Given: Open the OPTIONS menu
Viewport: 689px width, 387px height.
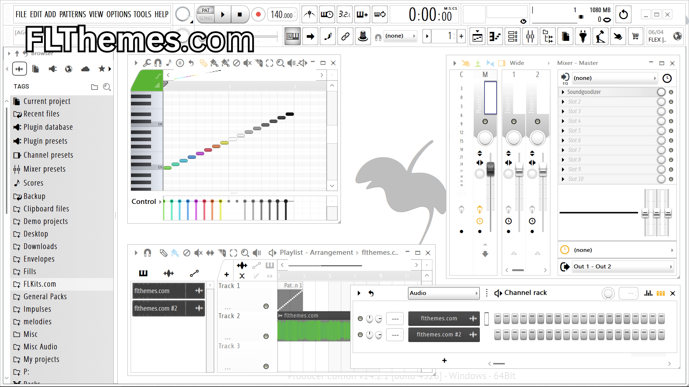Looking at the screenshot, I should (119, 14).
